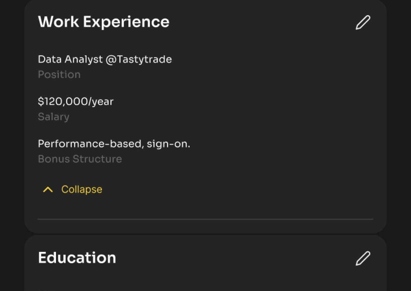Edit the Work Experience section

point(363,23)
